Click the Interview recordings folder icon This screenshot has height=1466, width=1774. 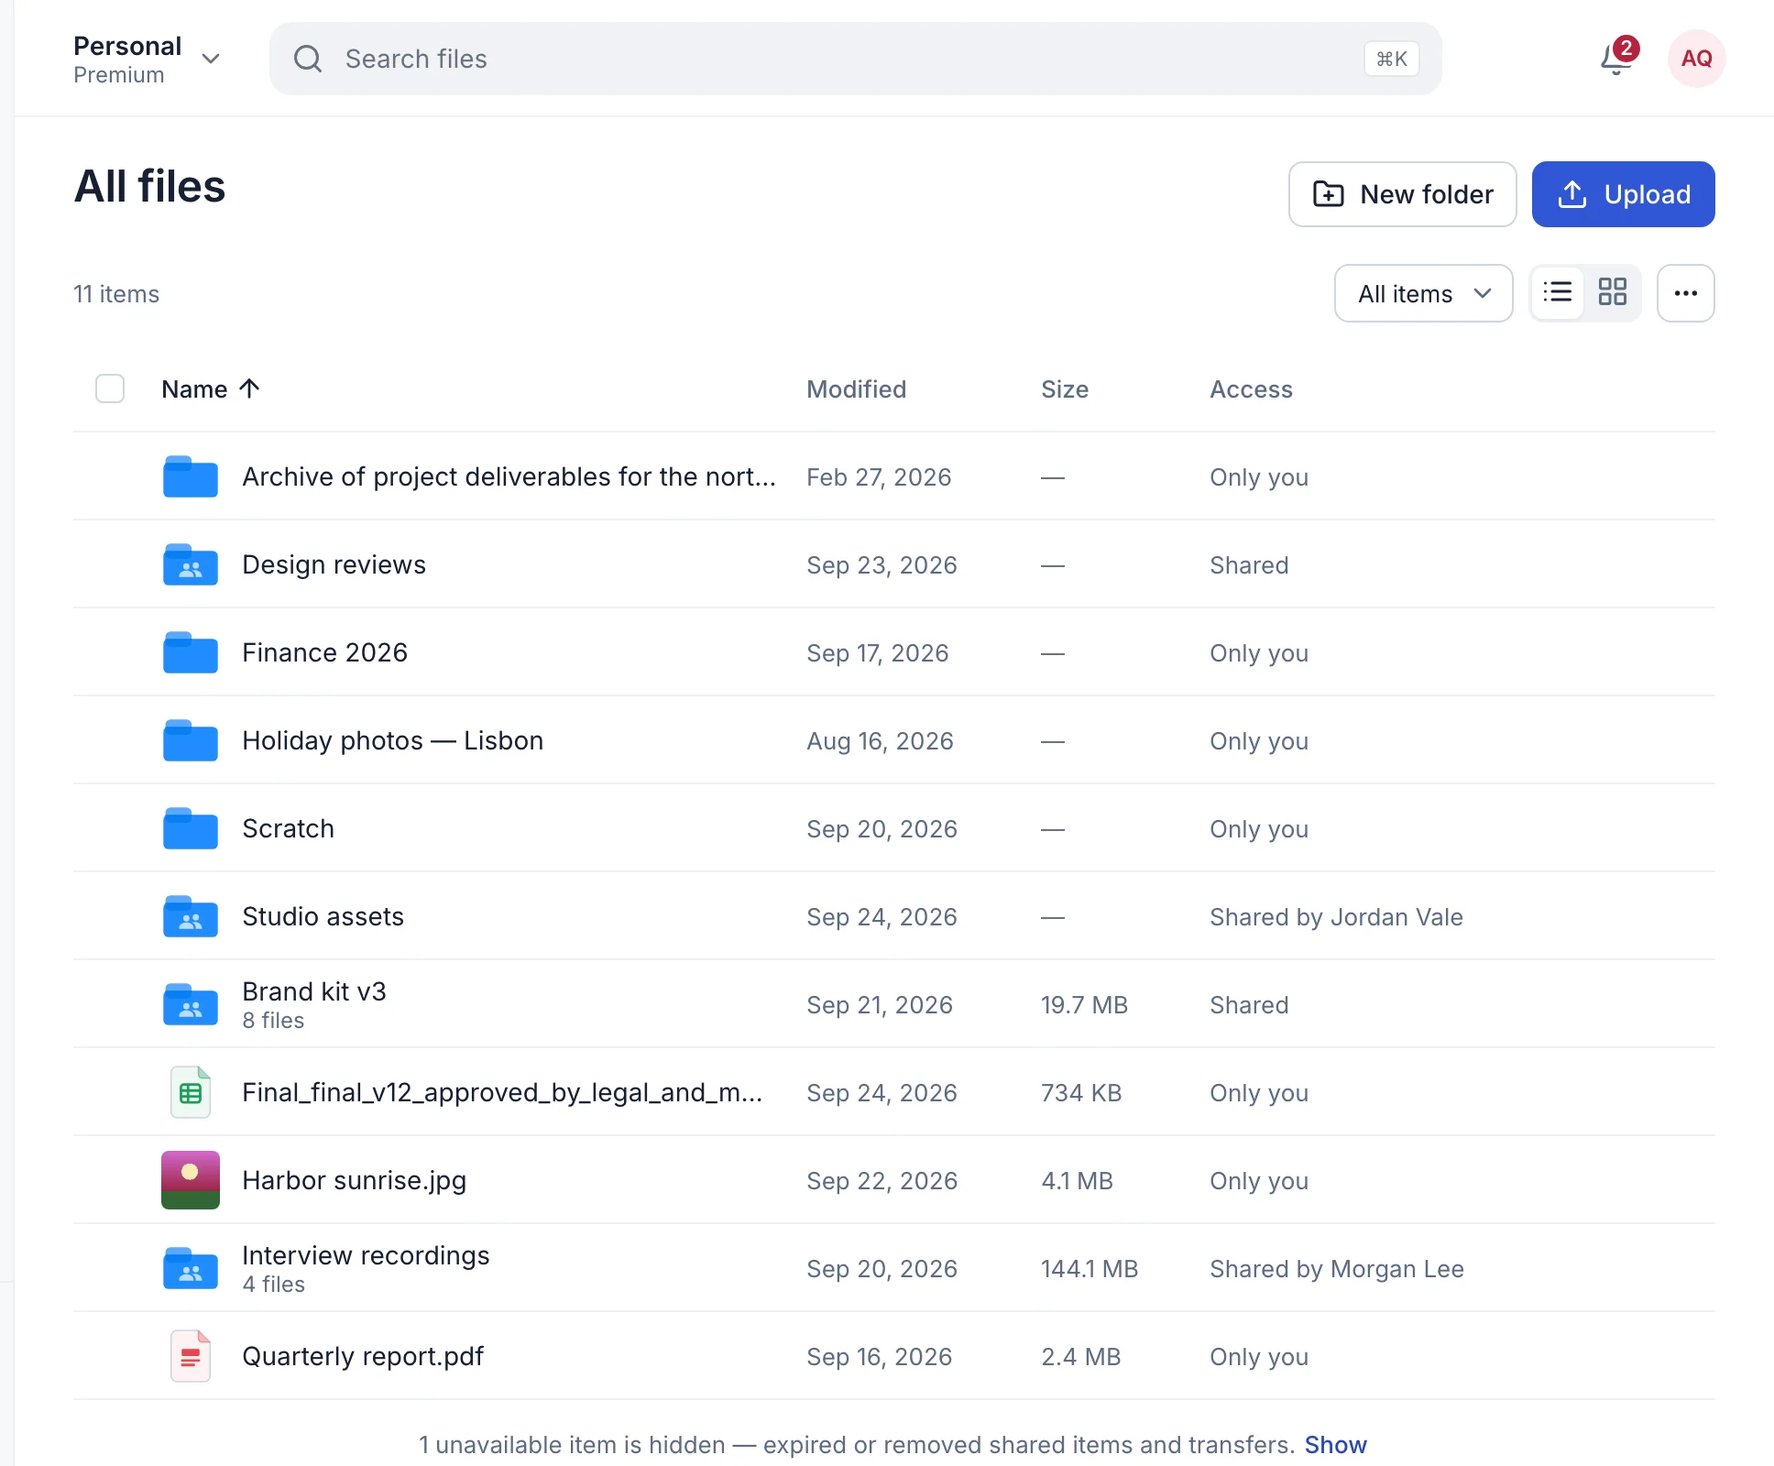[191, 1268]
